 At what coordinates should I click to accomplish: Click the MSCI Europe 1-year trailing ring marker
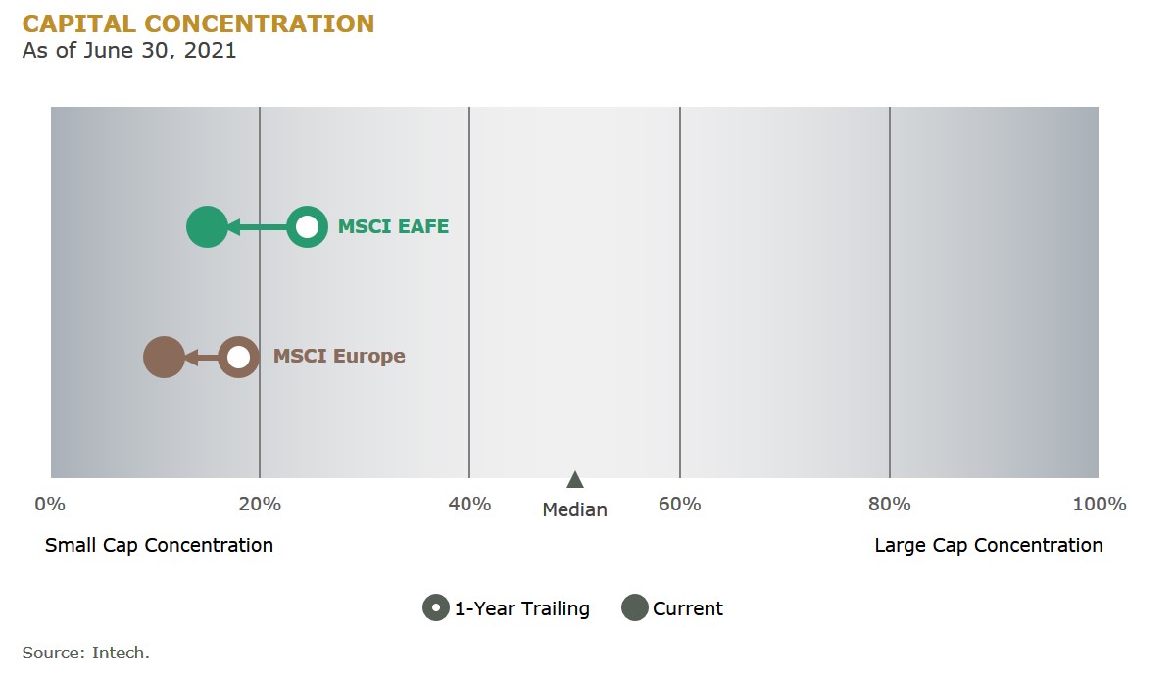pos(238,357)
